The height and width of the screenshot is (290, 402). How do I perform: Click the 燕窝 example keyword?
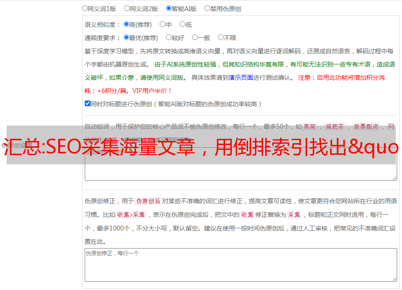click(309, 126)
